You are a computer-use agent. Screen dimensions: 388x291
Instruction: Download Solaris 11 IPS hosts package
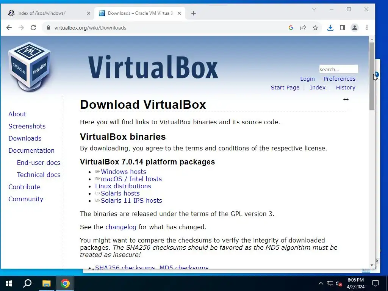(x=131, y=200)
